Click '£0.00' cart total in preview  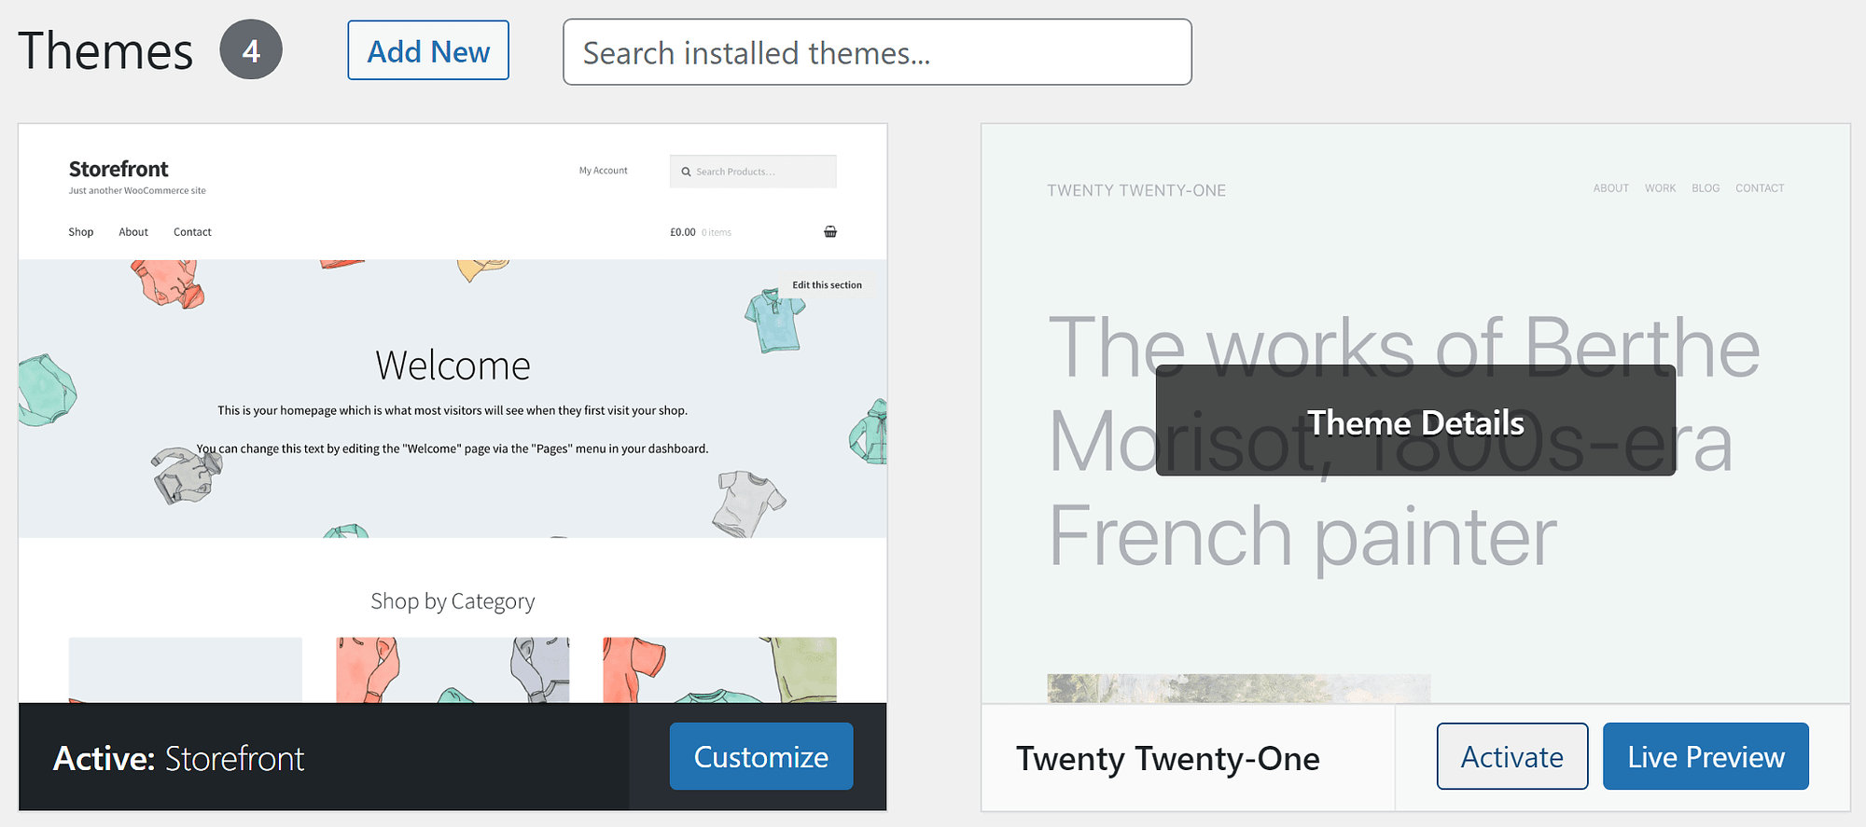tap(683, 232)
